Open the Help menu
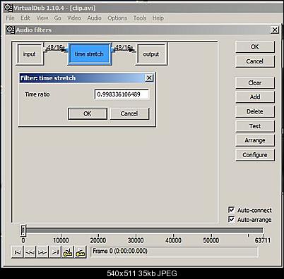Viewport: 284px width, 279px height. [158, 18]
